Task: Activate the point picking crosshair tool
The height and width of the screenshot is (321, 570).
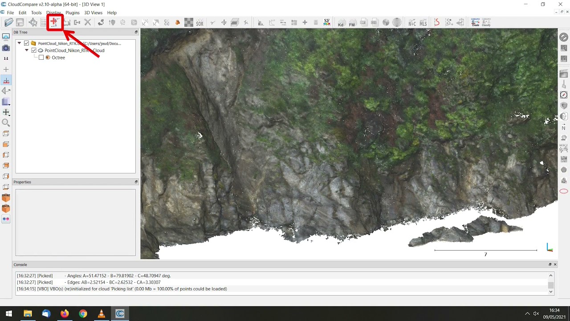Action: [x=33, y=22]
